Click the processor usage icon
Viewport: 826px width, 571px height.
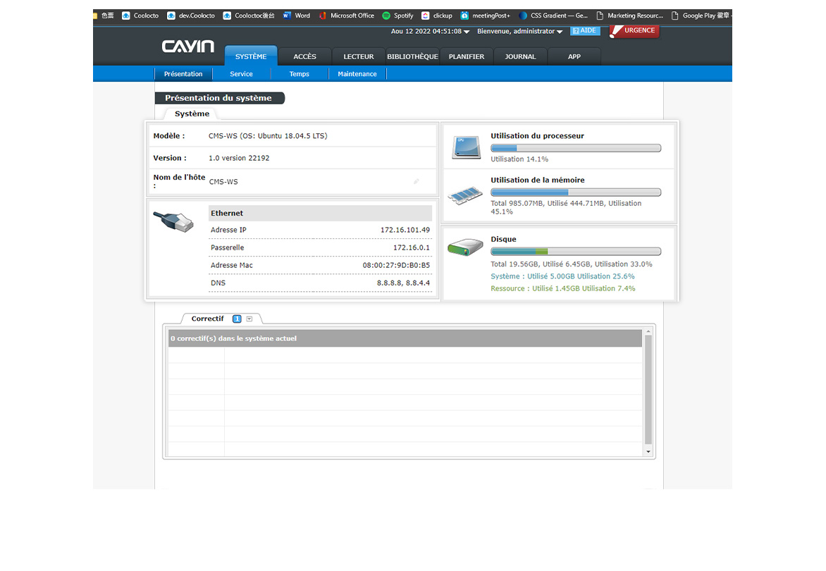pos(466,147)
